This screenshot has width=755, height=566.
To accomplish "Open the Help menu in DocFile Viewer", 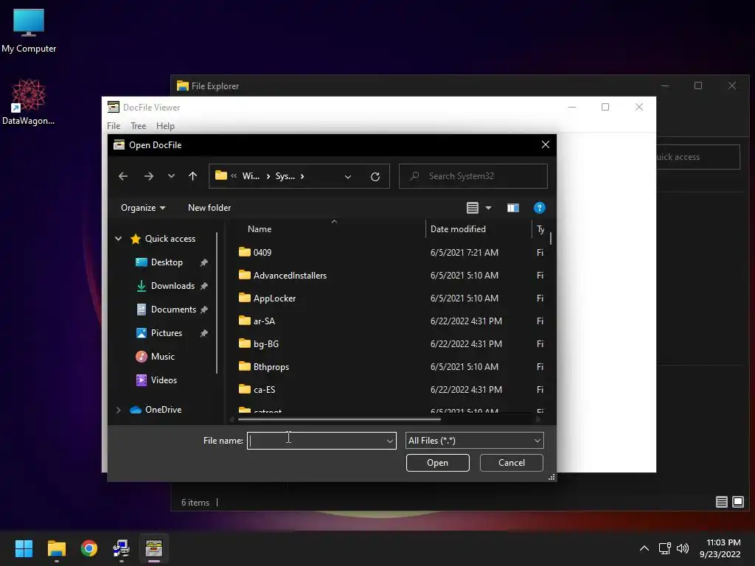I will tap(165, 125).
